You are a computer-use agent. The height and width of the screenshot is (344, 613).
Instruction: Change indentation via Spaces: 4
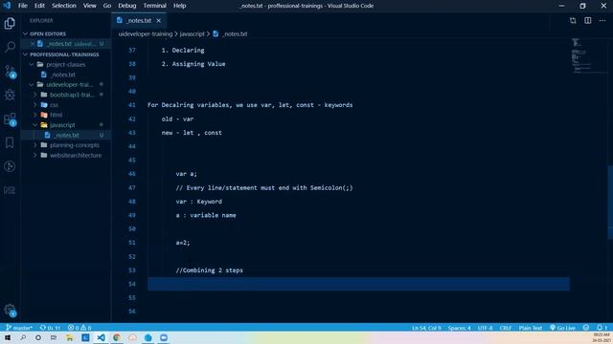tap(460, 328)
